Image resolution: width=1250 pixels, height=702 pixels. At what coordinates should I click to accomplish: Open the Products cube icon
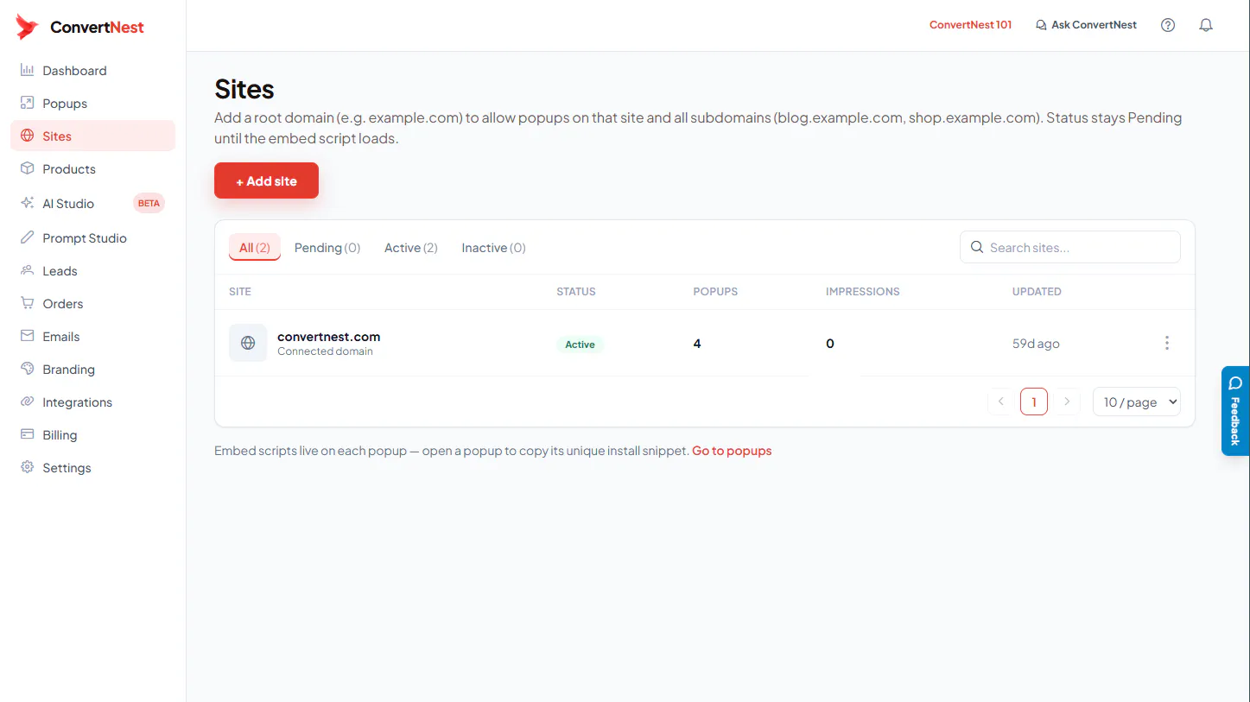pyautogui.click(x=28, y=168)
